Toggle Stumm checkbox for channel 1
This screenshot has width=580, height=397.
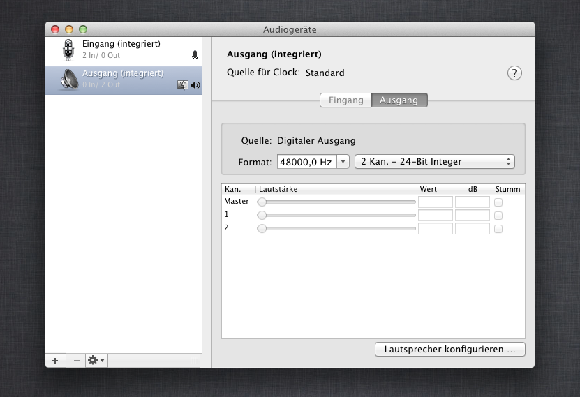click(498, 216)
